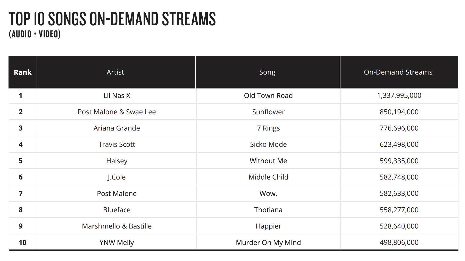
Task: Click the On-Demand Streams column header
Action: click(x=398, y=72)
